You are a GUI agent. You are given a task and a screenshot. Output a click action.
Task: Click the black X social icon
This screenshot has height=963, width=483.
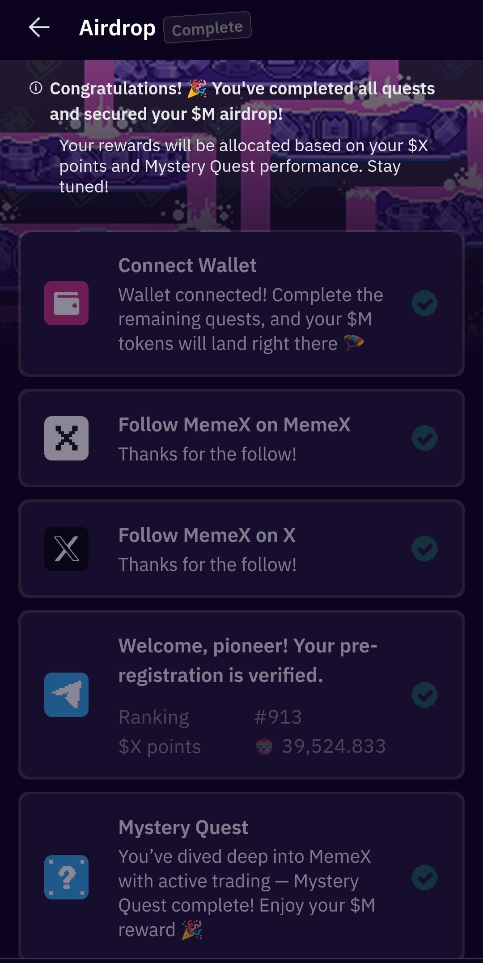pos(66,549)
